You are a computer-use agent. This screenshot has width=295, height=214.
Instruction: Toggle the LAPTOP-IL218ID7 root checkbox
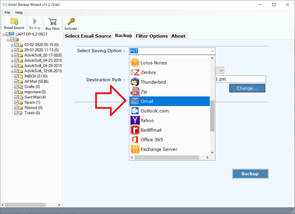[x=7, y=34]
